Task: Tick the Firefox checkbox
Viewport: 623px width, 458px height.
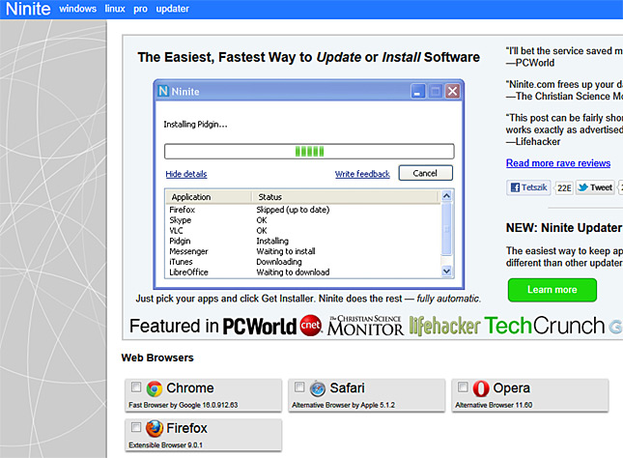Action: [136, 427]
